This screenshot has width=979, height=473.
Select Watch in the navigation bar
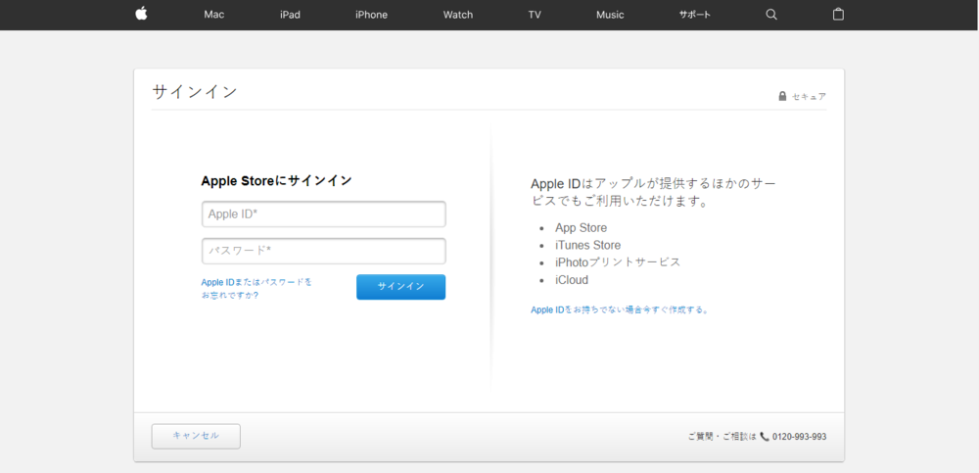458,15
